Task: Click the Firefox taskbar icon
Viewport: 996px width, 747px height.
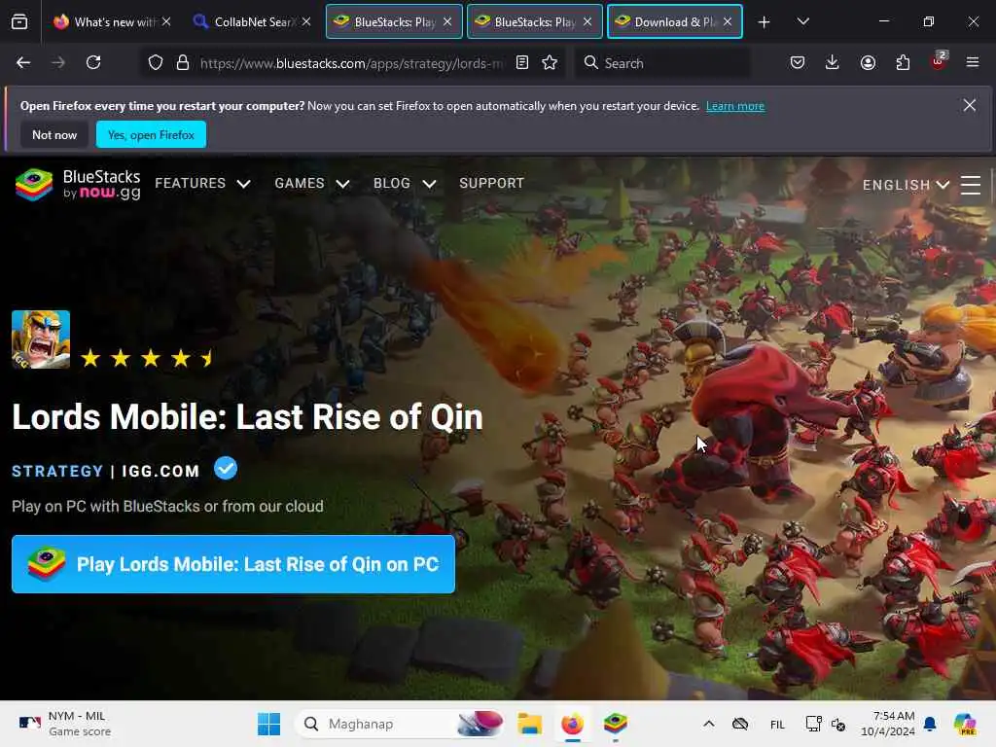Action: click(572, 724)
